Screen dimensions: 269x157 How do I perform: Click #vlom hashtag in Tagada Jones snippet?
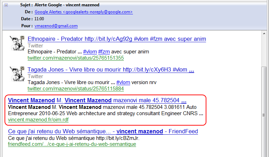coord(123,82)
